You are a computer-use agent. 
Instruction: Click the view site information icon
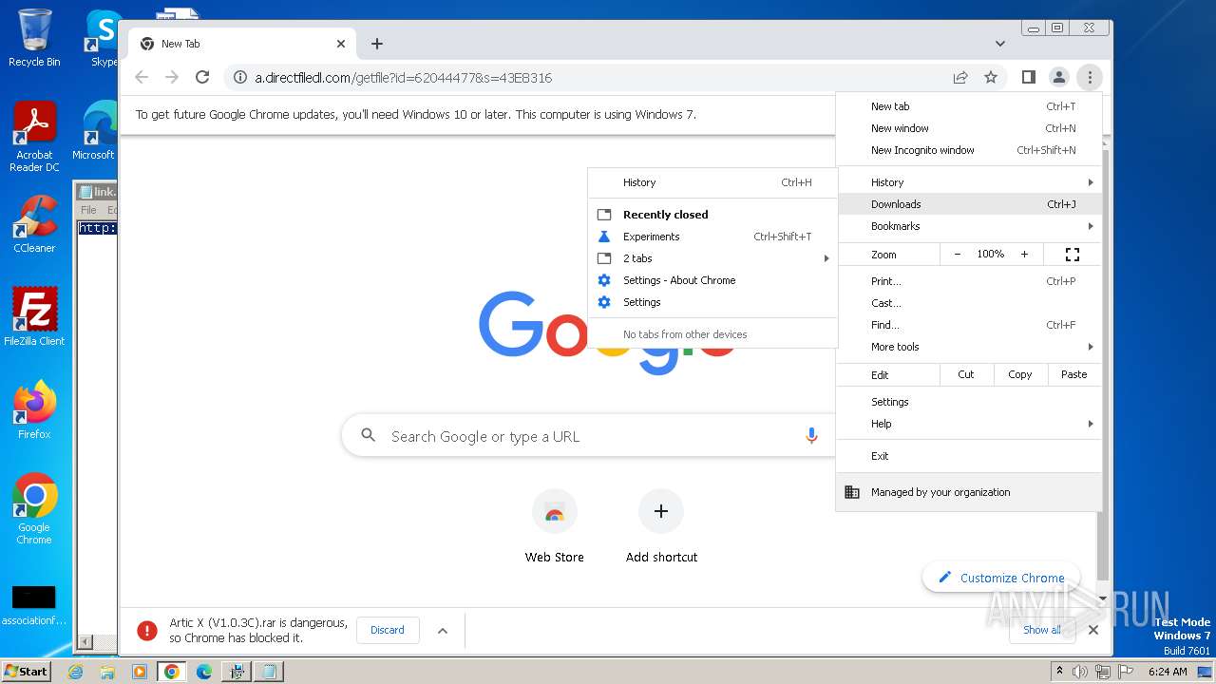click(240, 77)
